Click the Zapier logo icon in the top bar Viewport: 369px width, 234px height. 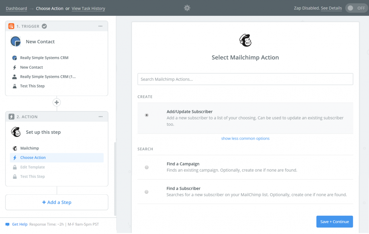pyautogui.click(x=187, y=8)
